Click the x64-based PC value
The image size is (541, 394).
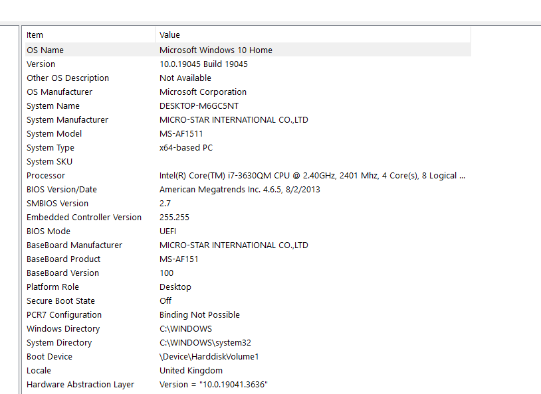pos(186,147)
